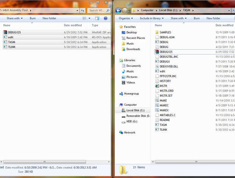Screen dimensions: 235x178
Task: Select the DEBXXVDD.DLL file
Action: pyautogui.click(x=166, y=67)
